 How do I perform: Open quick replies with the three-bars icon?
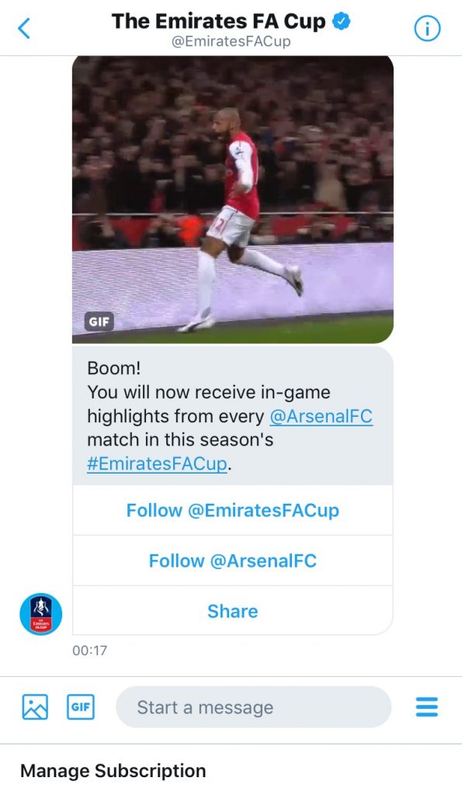426,707
